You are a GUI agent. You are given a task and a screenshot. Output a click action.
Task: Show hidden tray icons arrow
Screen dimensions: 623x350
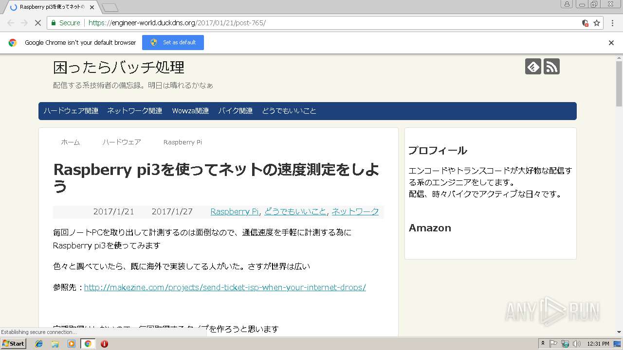click(543, 344)
